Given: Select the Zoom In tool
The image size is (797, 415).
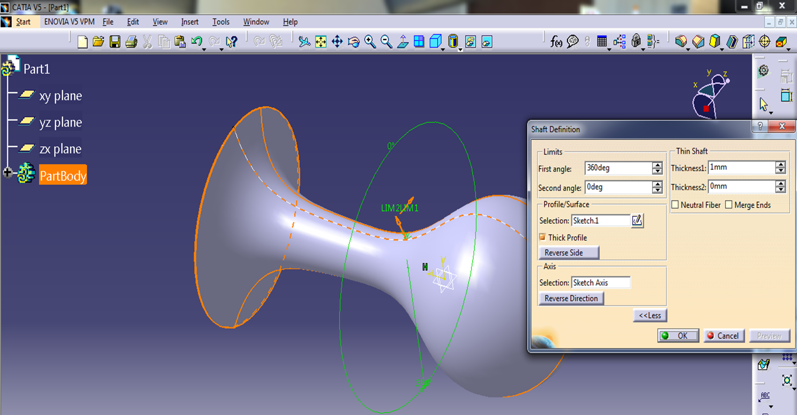Looking at the screenshot, I should pos(370,41).
